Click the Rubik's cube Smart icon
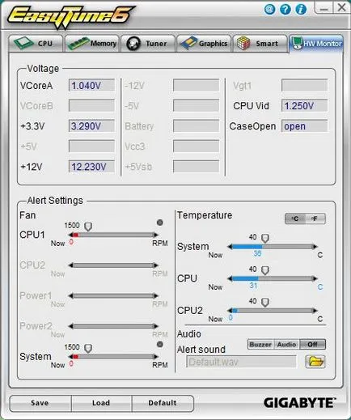This screenshot has width=351, height=420. pos(243,43)
